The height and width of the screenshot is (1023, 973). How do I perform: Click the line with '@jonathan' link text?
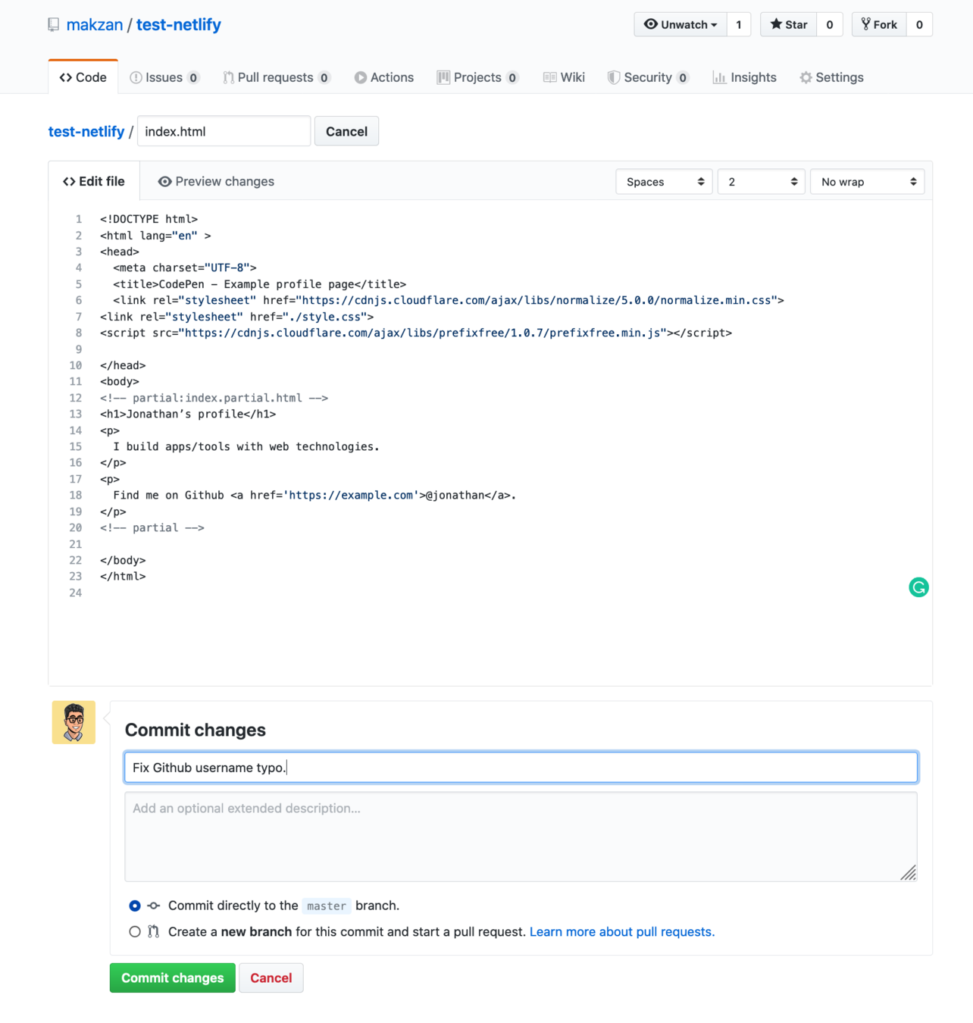click(x=314, y=495)
